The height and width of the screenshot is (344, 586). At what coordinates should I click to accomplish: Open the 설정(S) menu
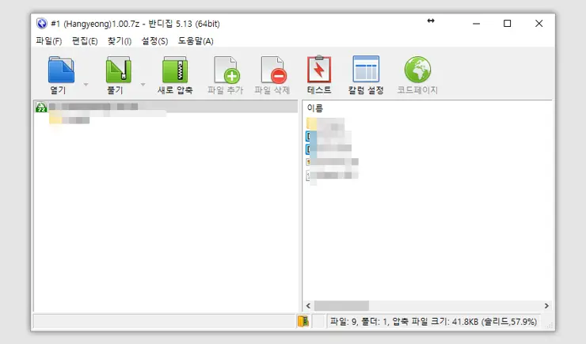(154, 41)
